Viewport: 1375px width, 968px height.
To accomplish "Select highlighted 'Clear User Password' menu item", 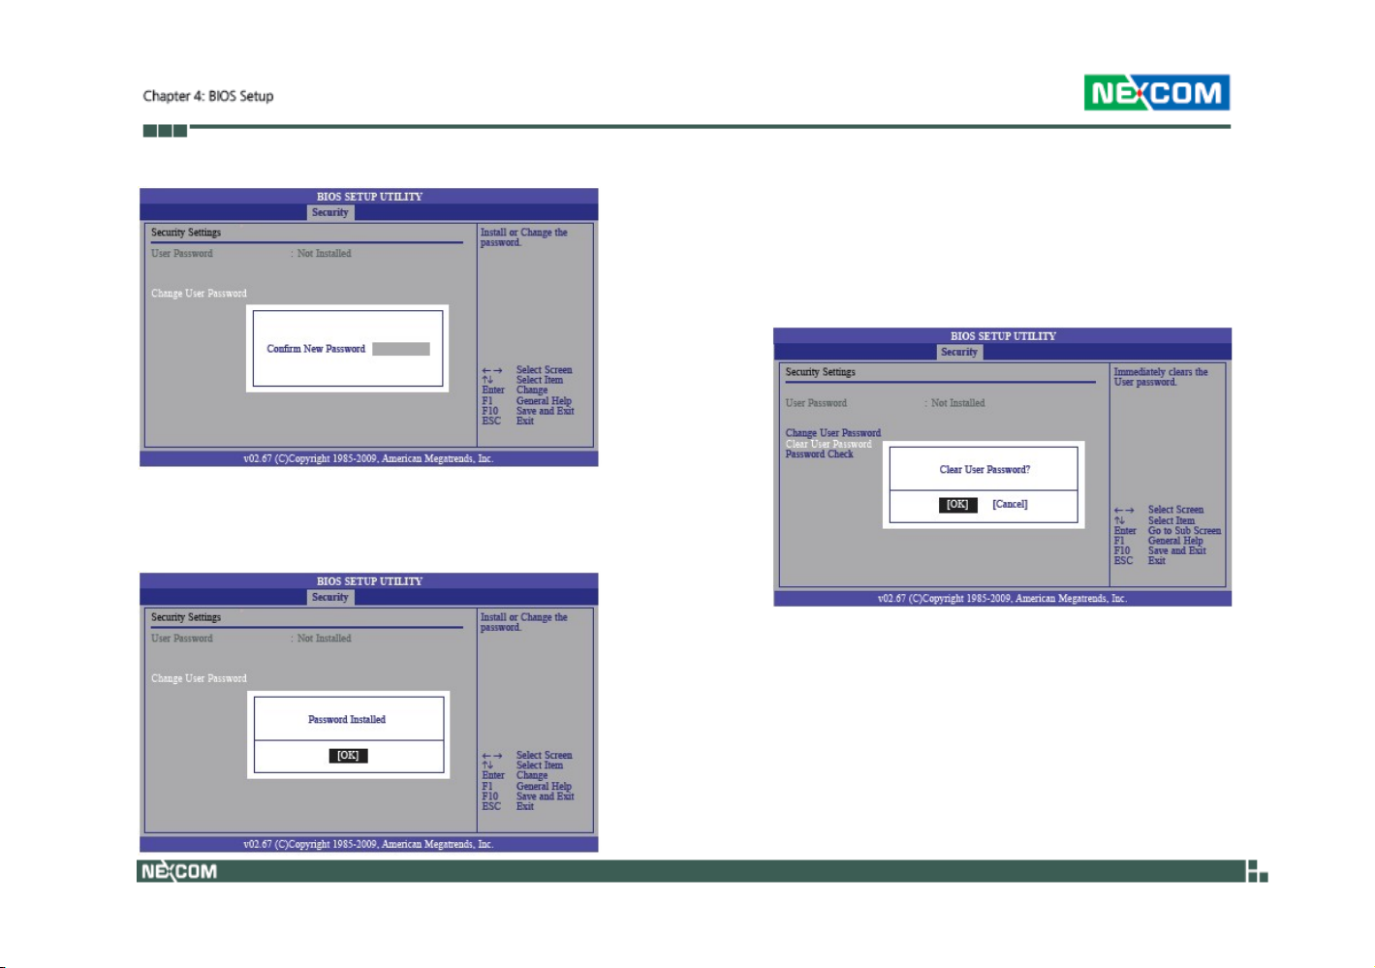I will coord(828,444).
